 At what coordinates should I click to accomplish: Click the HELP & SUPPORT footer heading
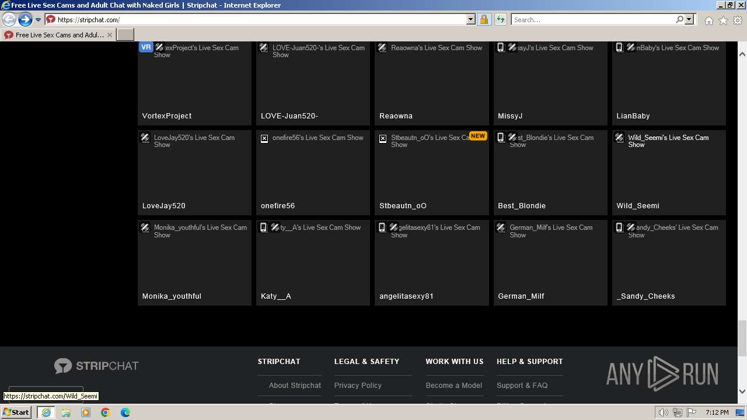coord(530,362)
